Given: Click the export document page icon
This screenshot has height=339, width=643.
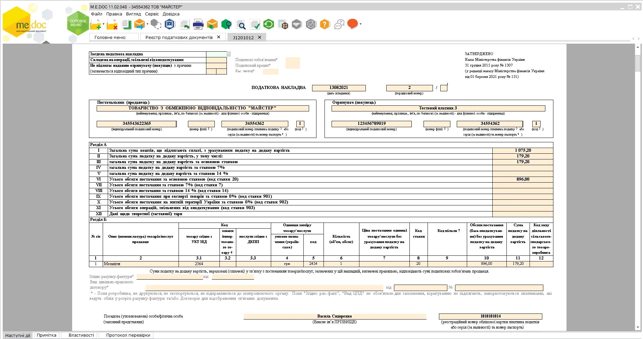Looking at the screenshot, I should [184, 24].
